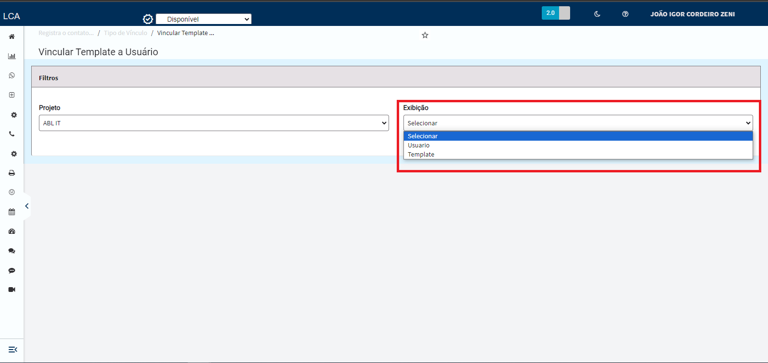
Task: Click the smiley face sidebar icon
Action: point(12,192)
